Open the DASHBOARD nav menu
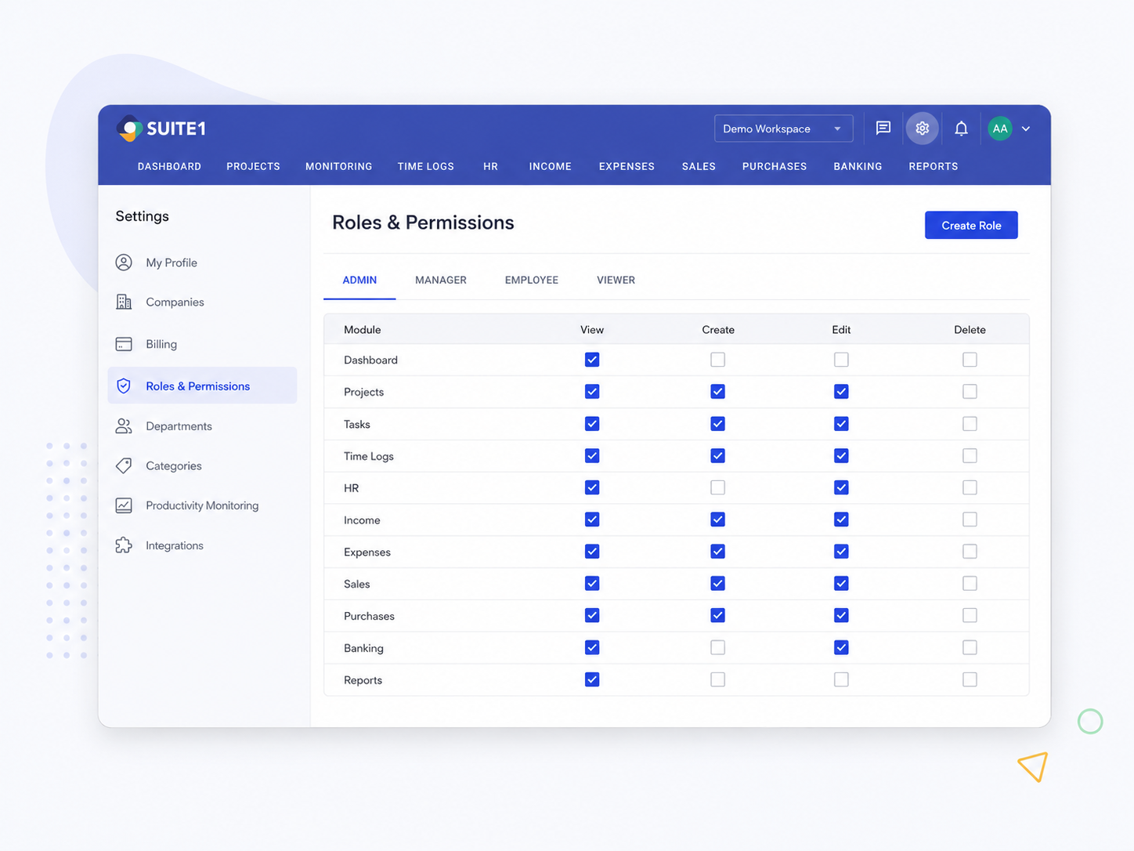The image size is (1134, 851). point(169,166)
